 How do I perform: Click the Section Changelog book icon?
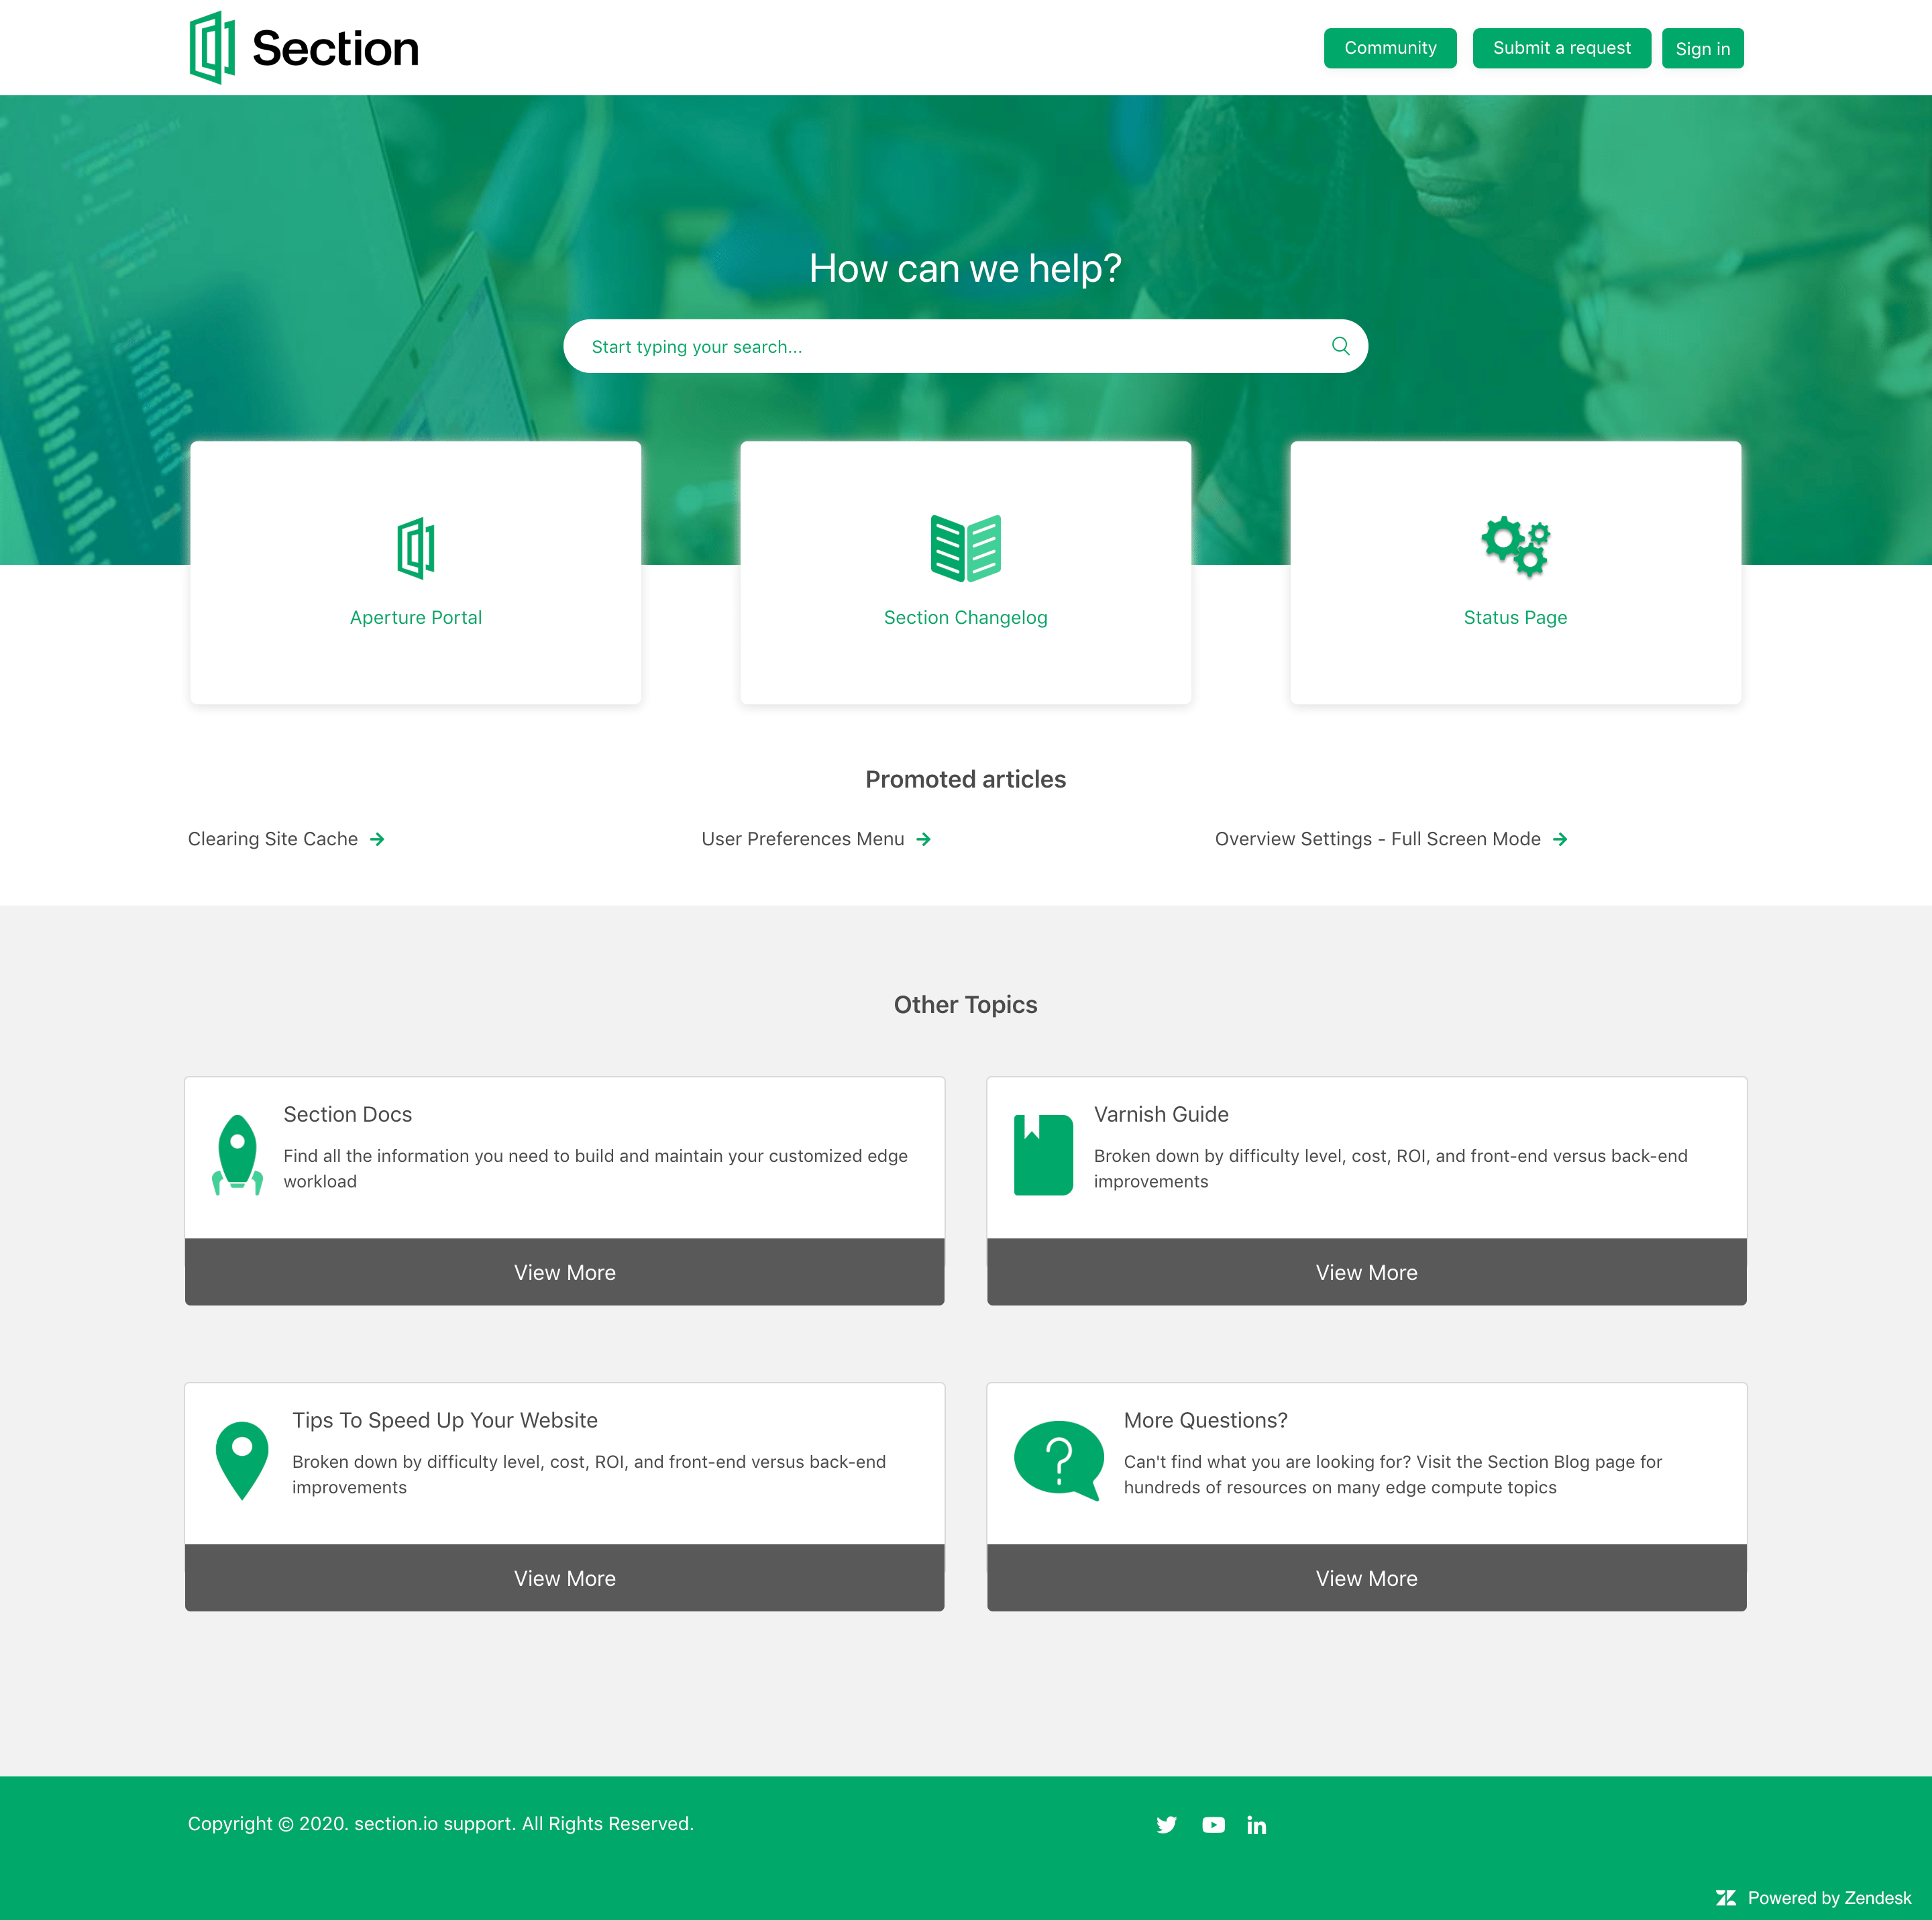[965, 547]
